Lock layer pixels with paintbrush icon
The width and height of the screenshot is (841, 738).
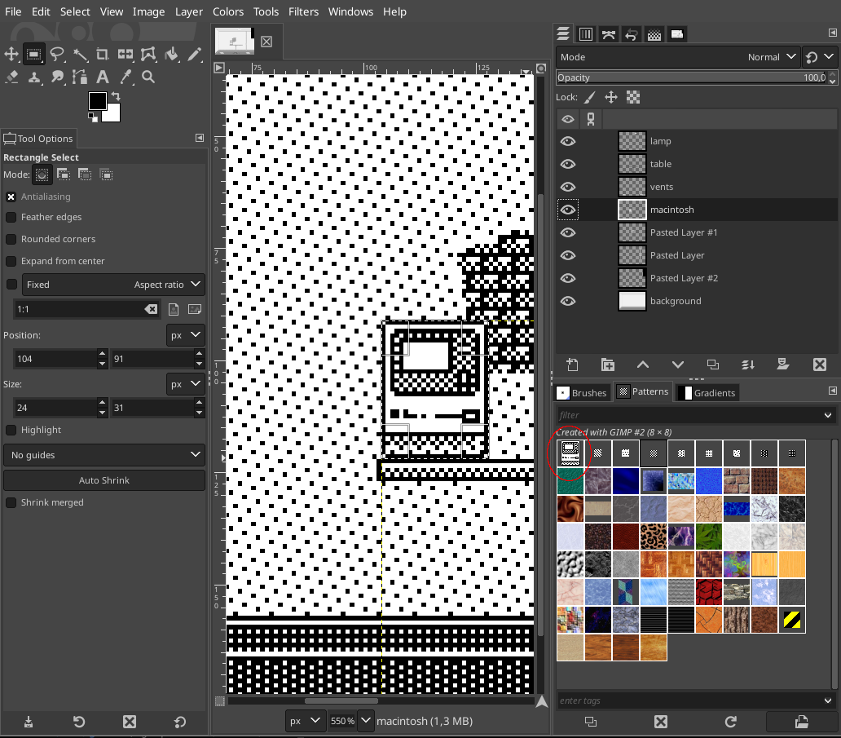[589, 97]
